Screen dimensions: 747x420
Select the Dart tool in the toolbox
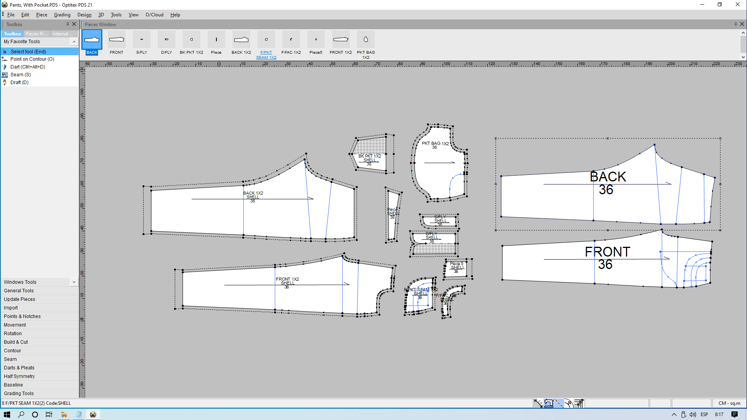coord(28,67)
